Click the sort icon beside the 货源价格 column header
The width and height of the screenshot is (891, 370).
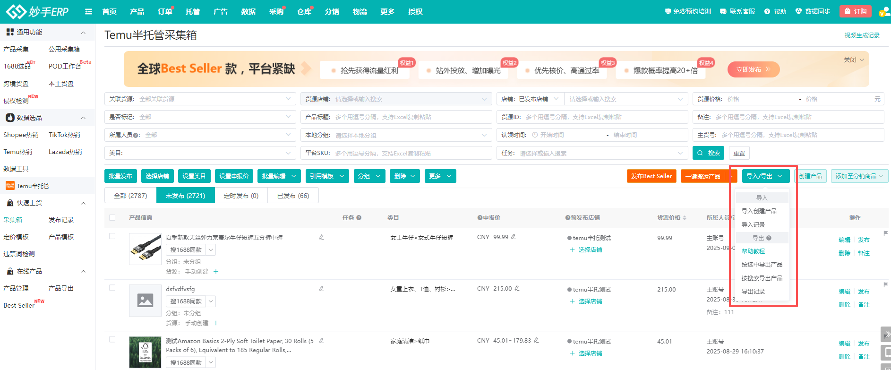pos(685,218)
